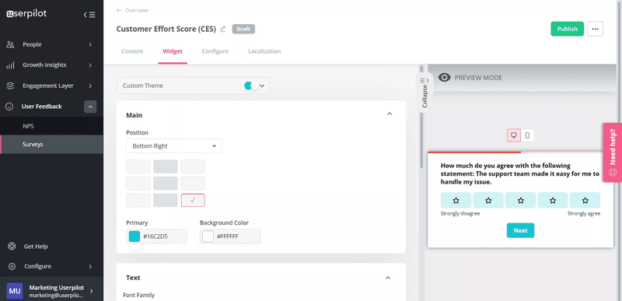
Task: Select top center widget position box
Action: [x=166, y=166]
